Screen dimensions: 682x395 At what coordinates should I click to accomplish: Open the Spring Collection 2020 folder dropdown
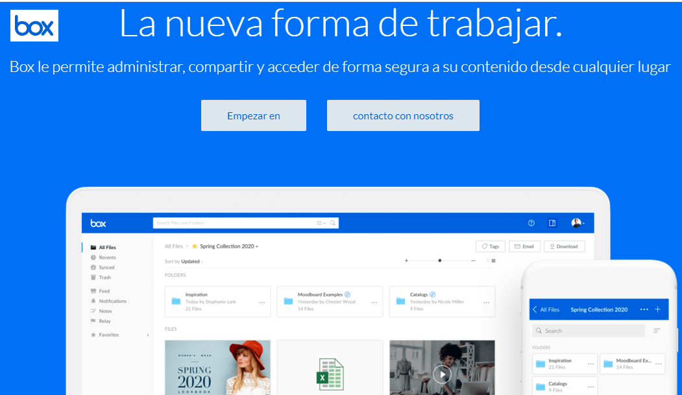click(229, 246)
